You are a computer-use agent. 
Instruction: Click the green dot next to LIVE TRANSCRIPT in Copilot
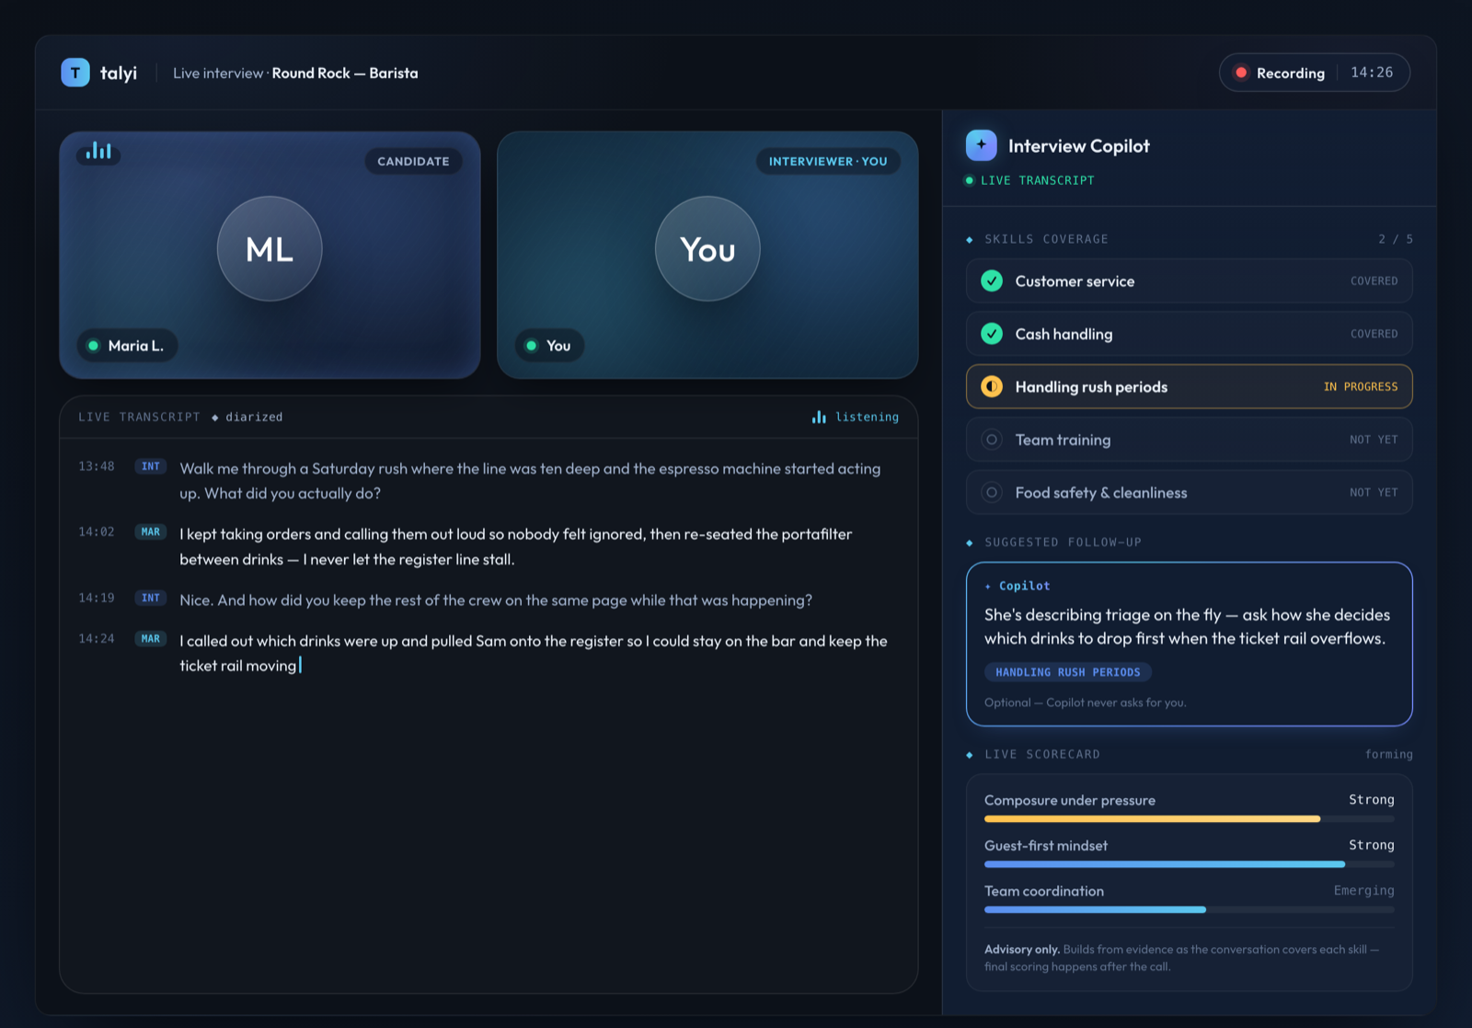pyautogui.click(x=969, y=180)
